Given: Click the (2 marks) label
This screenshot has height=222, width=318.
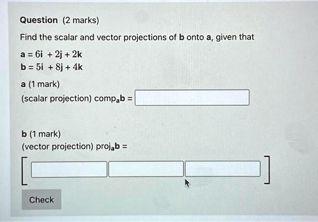Looking at the screenshot, I should click(x=81, y=20).
